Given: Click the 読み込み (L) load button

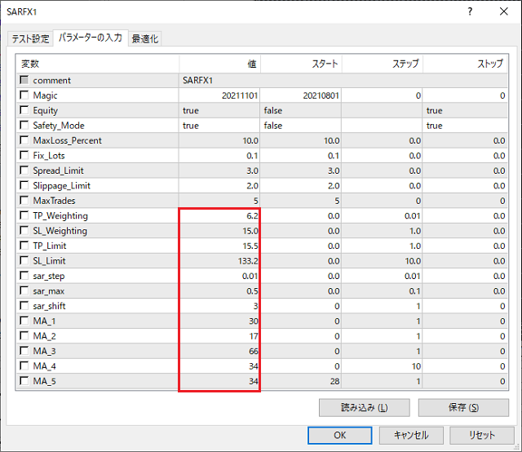Looking at the screenshot, I should click(x=365, y=407).
